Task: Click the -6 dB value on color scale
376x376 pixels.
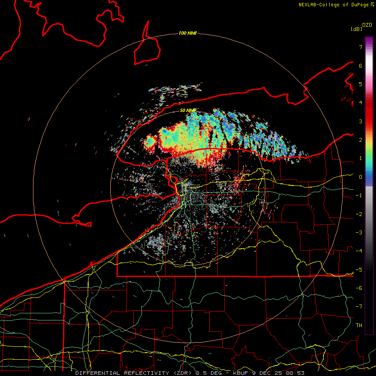Action: click(359, 288)
